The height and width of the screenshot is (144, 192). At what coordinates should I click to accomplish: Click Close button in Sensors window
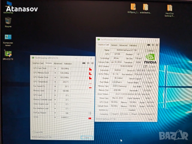tap(87, 137)
